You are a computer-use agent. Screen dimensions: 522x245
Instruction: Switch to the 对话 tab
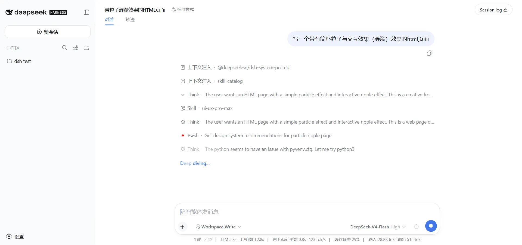pyautogui.click(x=109, y=20)
